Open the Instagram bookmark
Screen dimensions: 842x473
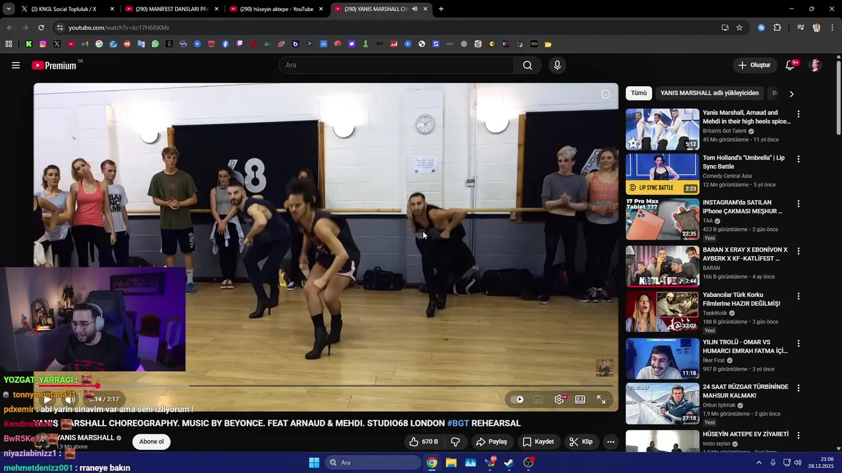[x=43, y=44]
